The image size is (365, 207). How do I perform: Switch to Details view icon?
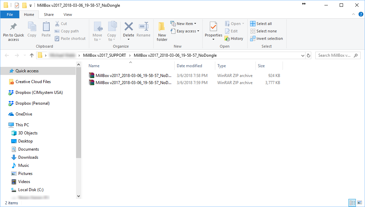click(352, 203)
